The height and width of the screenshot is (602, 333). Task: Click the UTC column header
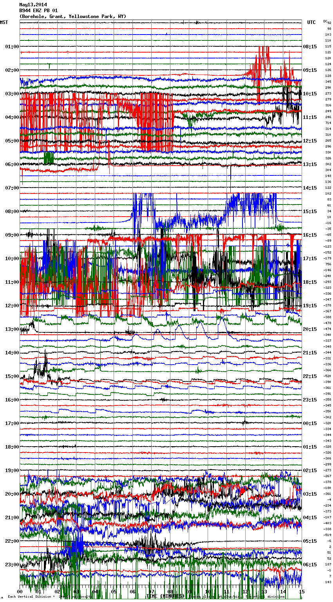311,22
